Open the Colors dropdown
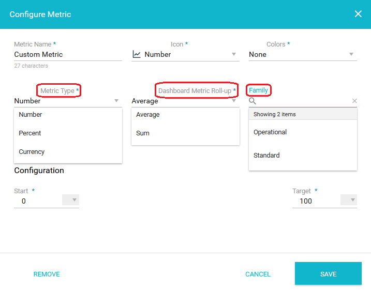Screen dimensions: 371x294 [x=303, y=54]
